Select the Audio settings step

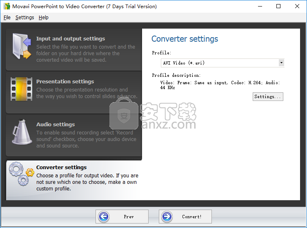point(74,136)
